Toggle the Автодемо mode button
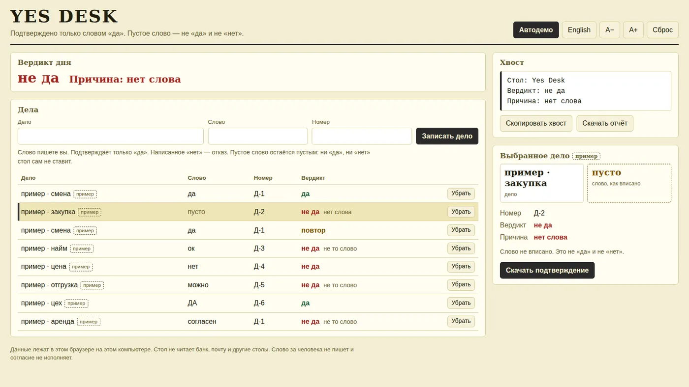 [536, 30]
